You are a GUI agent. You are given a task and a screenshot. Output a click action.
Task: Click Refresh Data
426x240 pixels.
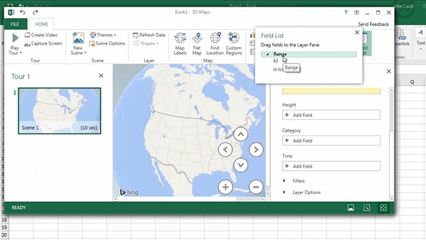pos(149,35)
